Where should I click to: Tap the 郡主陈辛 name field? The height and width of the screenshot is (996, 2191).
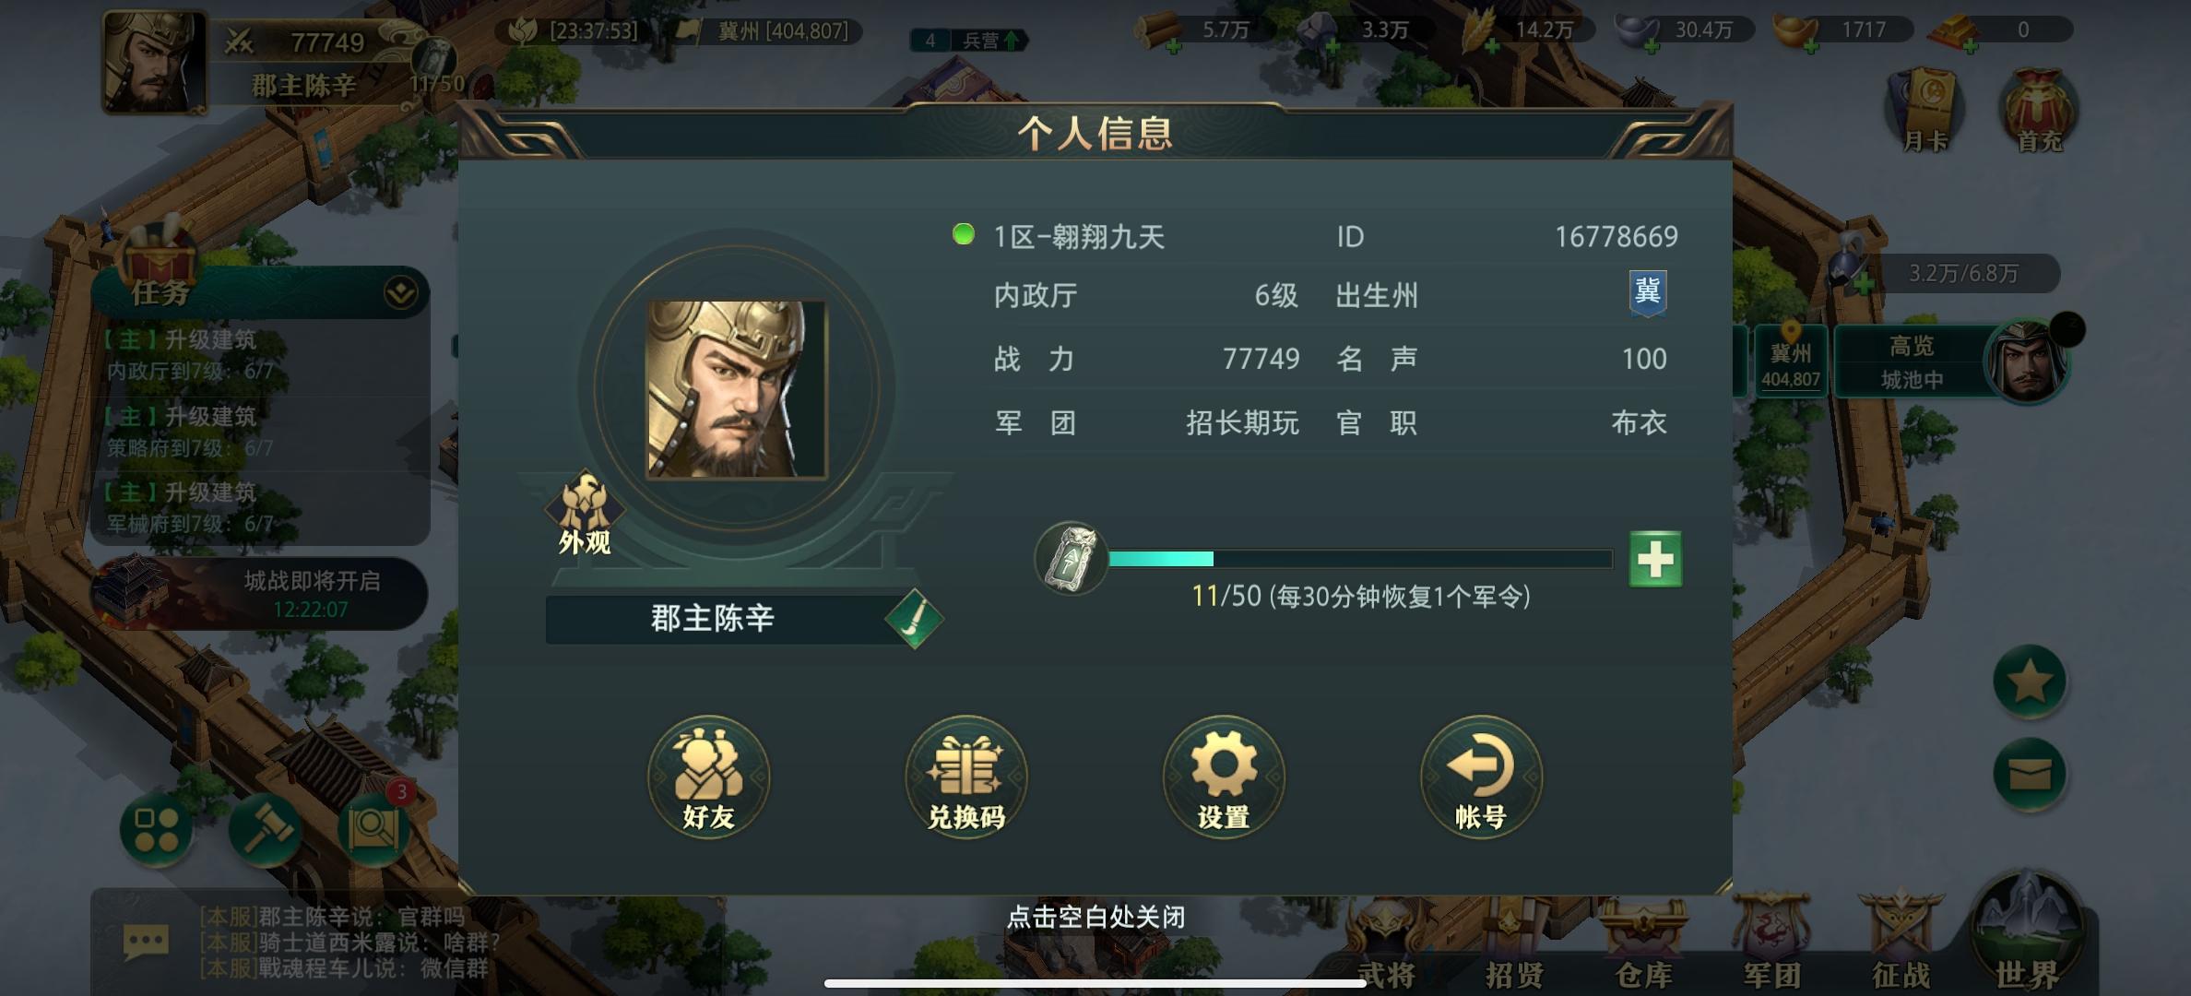click(714, 618)
